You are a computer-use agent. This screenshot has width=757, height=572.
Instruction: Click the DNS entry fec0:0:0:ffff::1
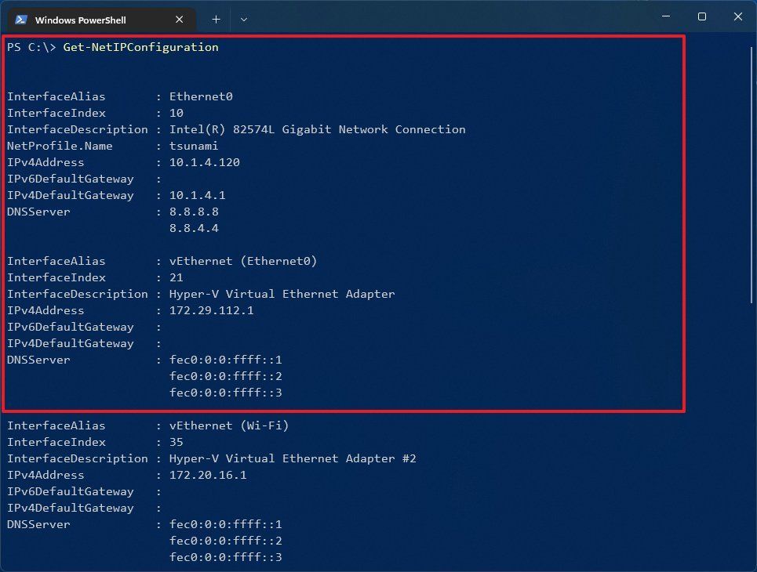pos(225,360)
